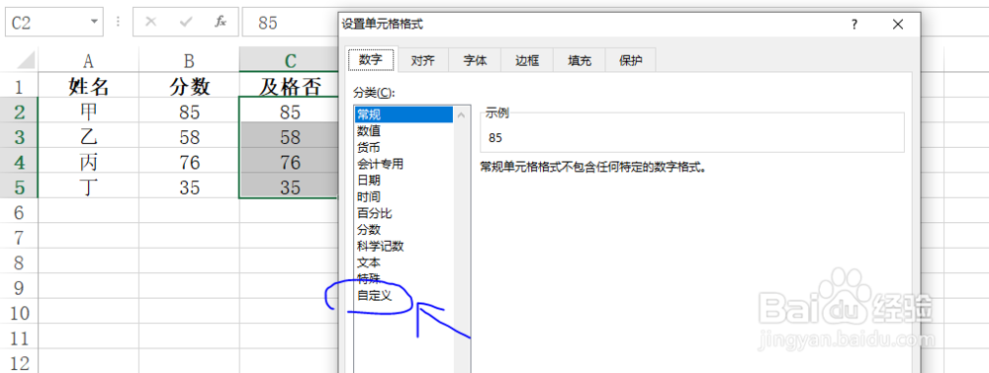The image size is (989, 373).
Task: Click cell B5 with score 35
Action: tap(189, 186)
